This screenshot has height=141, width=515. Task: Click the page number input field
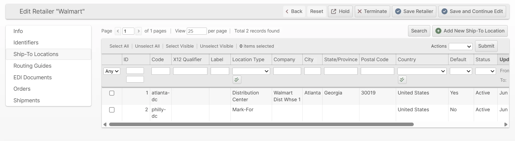click(128, 31)
